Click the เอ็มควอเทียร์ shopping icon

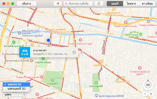click(x=123, y=78)
